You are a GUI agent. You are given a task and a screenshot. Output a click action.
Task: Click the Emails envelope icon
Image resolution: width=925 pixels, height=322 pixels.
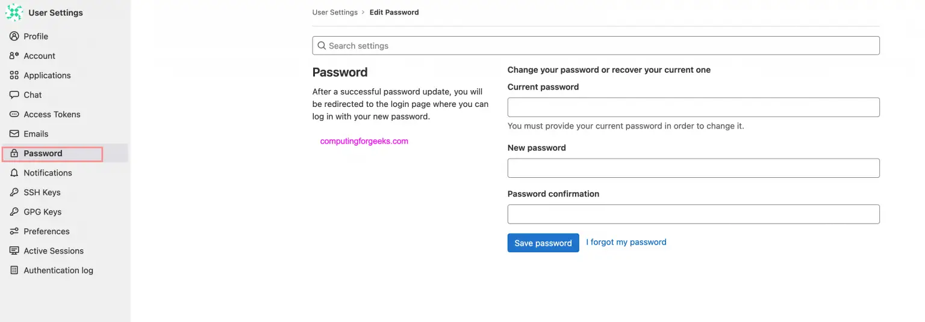tap(14, 134)
